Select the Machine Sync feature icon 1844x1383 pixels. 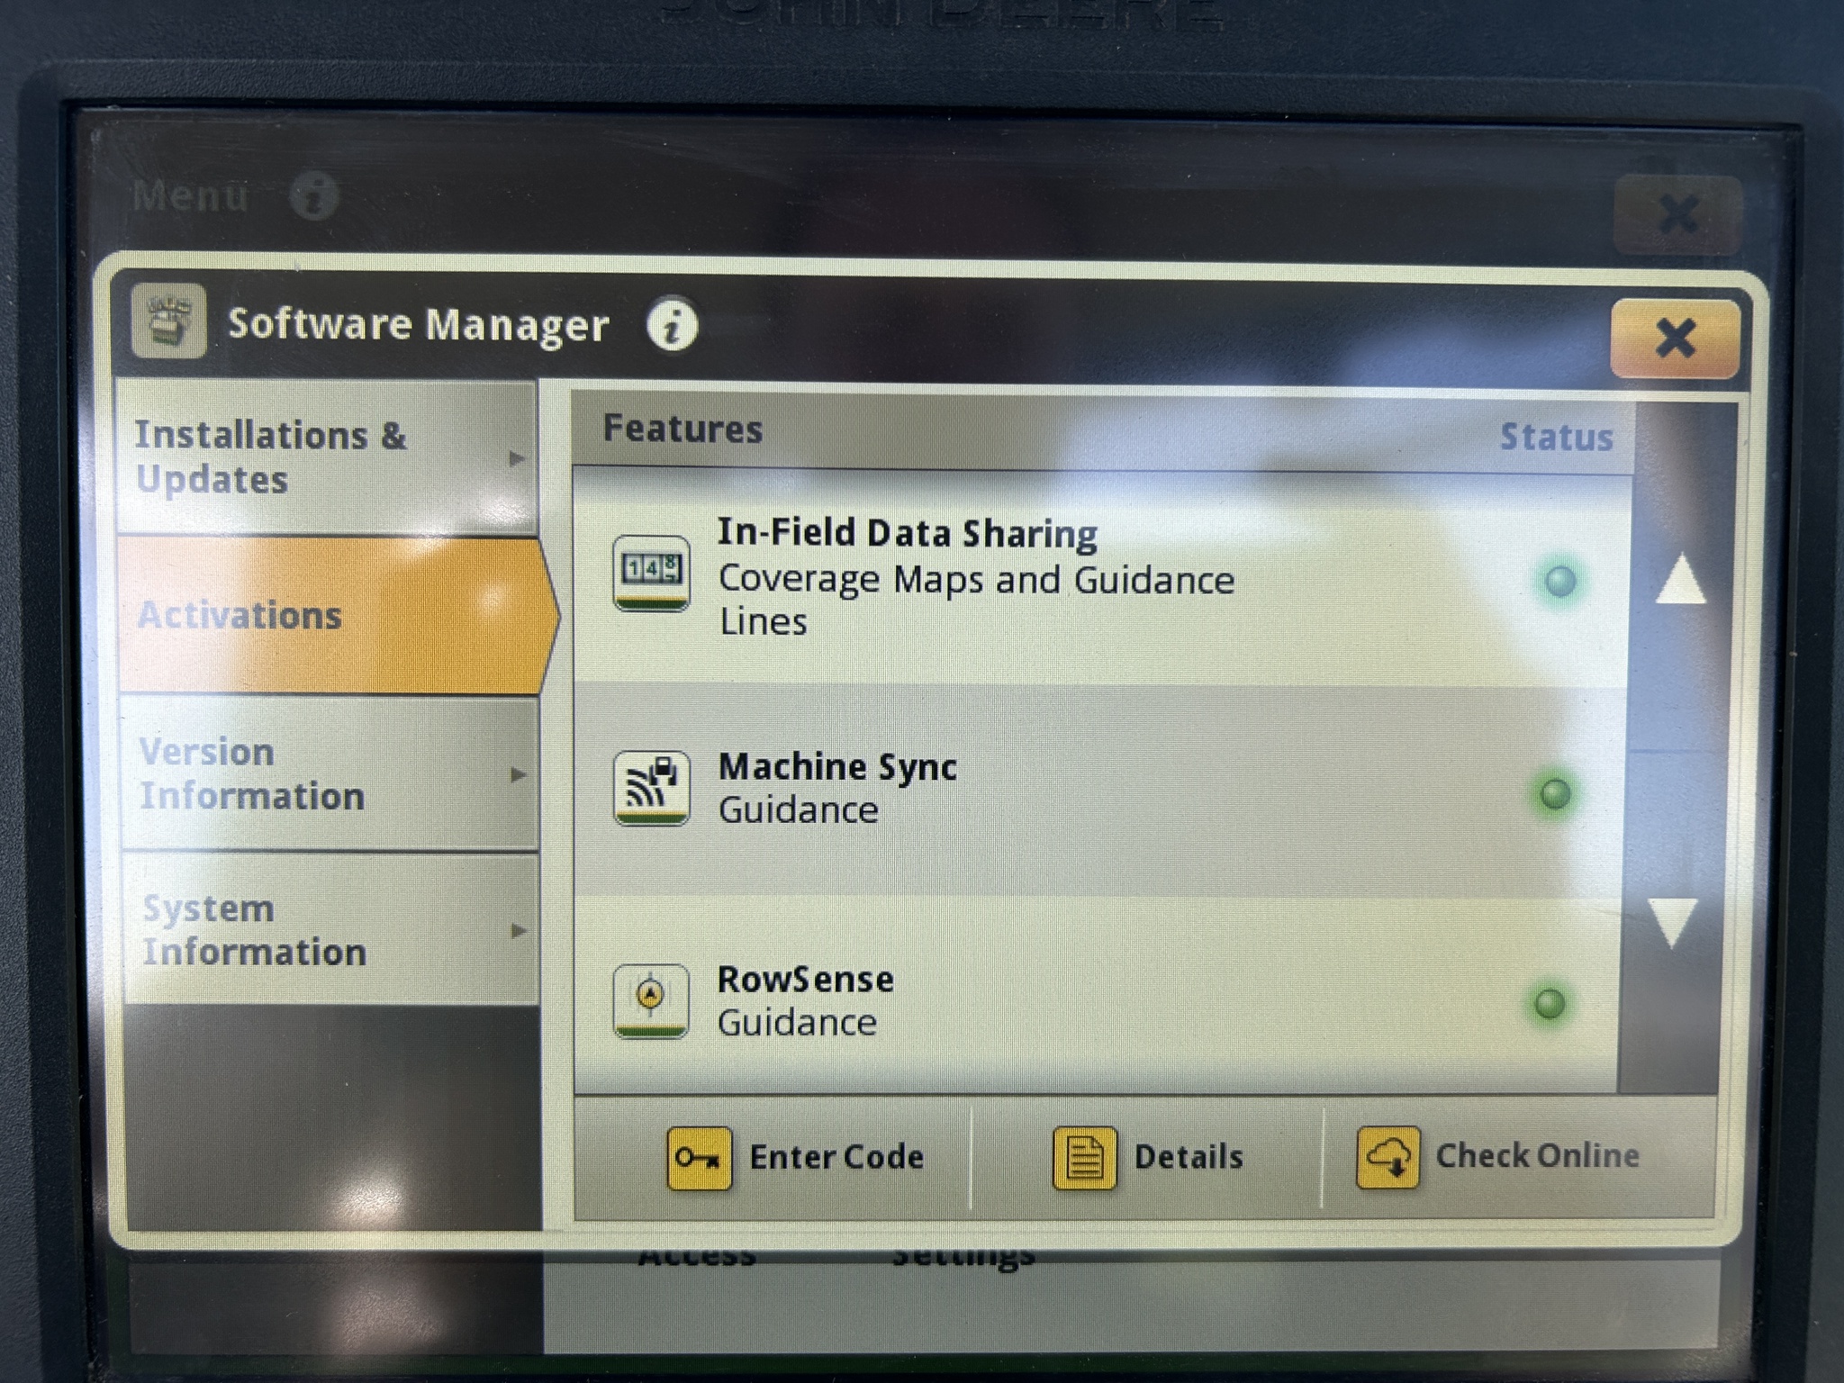tap(651, 788)
